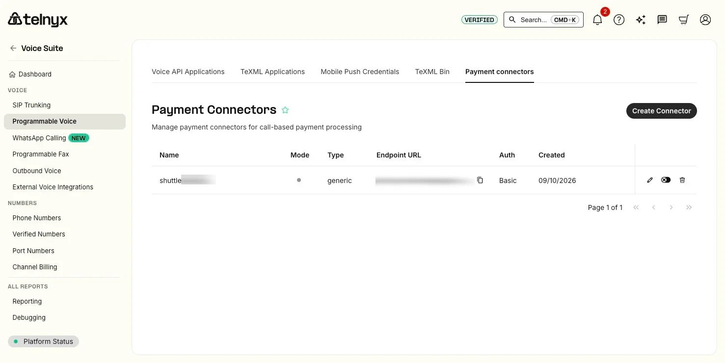Screen dimensions: 725x363
Task: Switch to the Voice API Applications tab
Action: (x=188, y=72)
